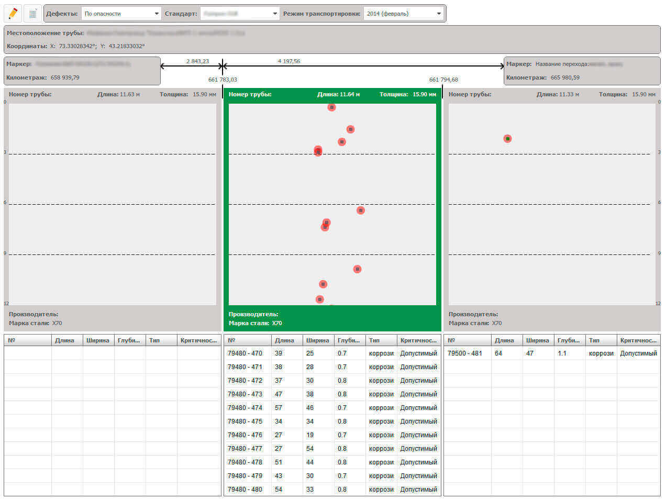Select defect row 79480 - 479
The height and width of the screenshot is (500, 666).
click(332, 476)
